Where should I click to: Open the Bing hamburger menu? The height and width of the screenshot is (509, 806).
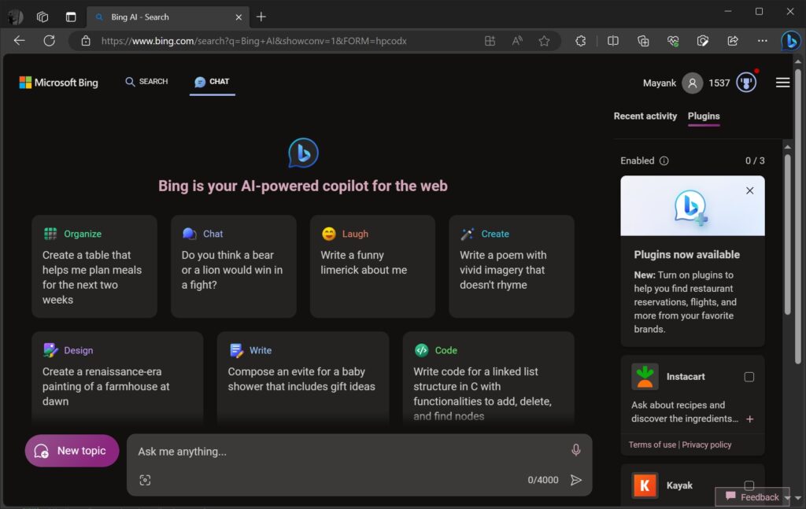click(x=782, y=82)
